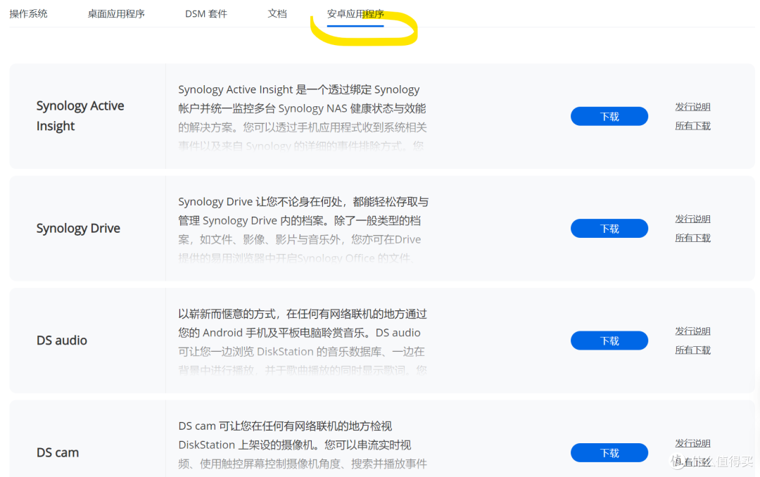Click the DS audio title

[61, 341]
